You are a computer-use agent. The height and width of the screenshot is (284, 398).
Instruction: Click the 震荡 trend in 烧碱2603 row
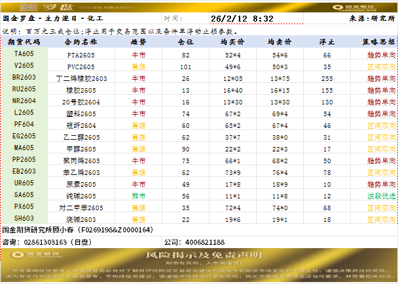(x=138, y=219)
